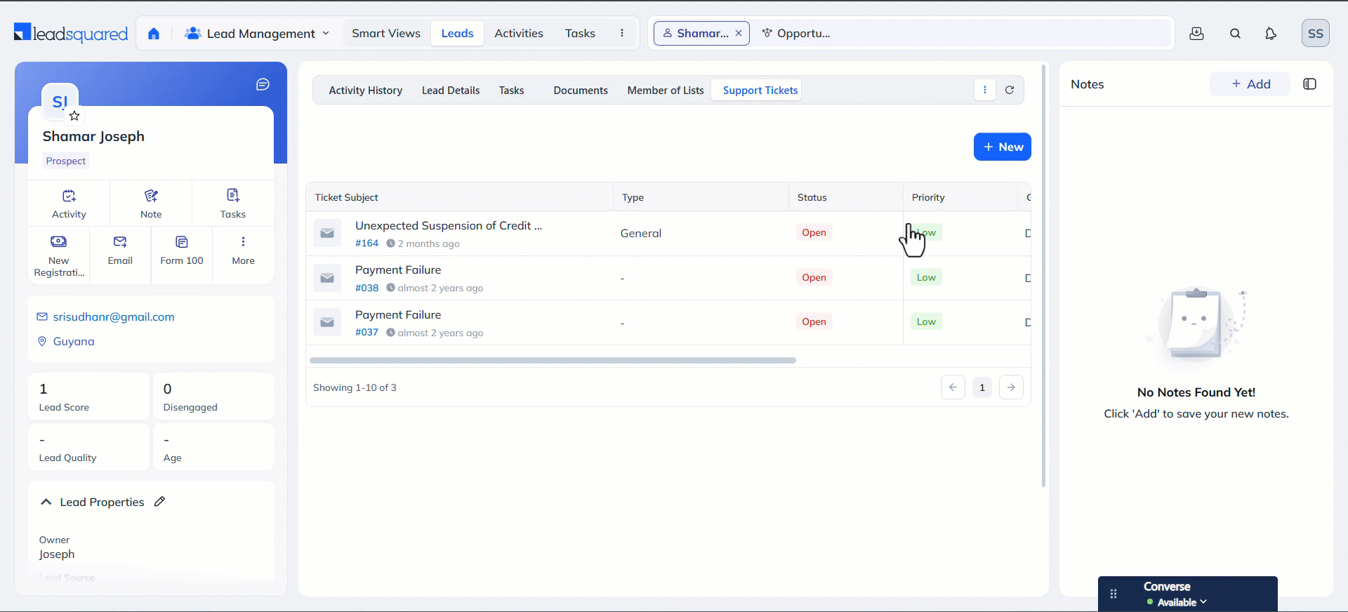This screenshot has width=1348, height=612.
Task: Open top navigation more options menu
Action: (622, 33)
